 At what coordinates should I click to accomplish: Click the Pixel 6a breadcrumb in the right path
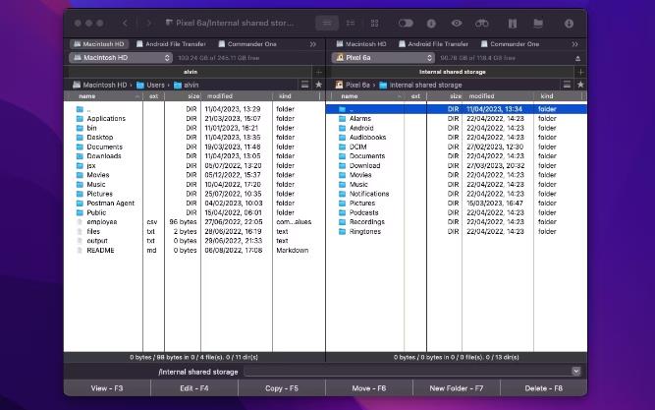pyautogui.click(x=353, y=85)
